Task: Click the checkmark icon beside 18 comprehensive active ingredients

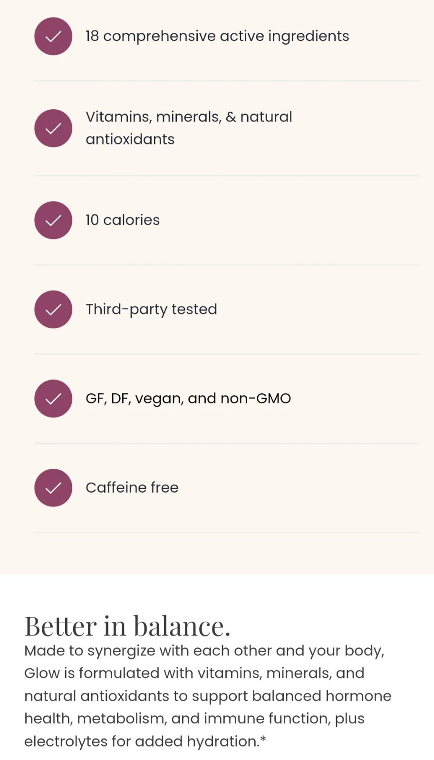Action: click(x=53, y=37)
